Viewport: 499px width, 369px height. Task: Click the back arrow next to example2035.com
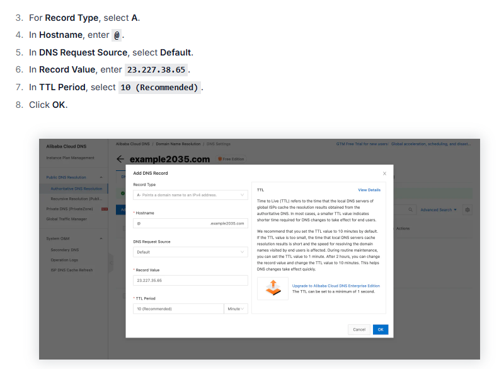[x=120, y=159]
